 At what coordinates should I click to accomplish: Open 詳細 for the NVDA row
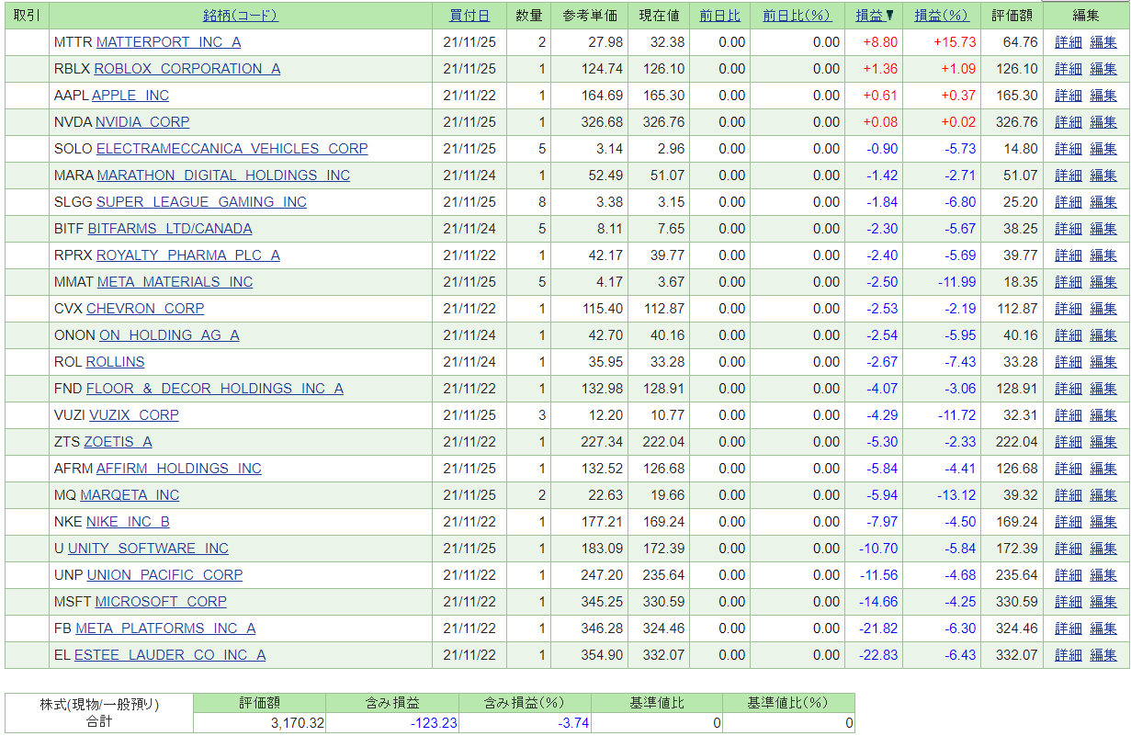click(x=1069, y=122)
